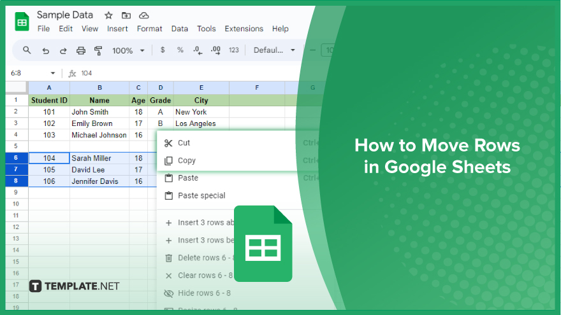Select the paint format tool
This screenshot has height=315, width=561.
tap(98, 51)
